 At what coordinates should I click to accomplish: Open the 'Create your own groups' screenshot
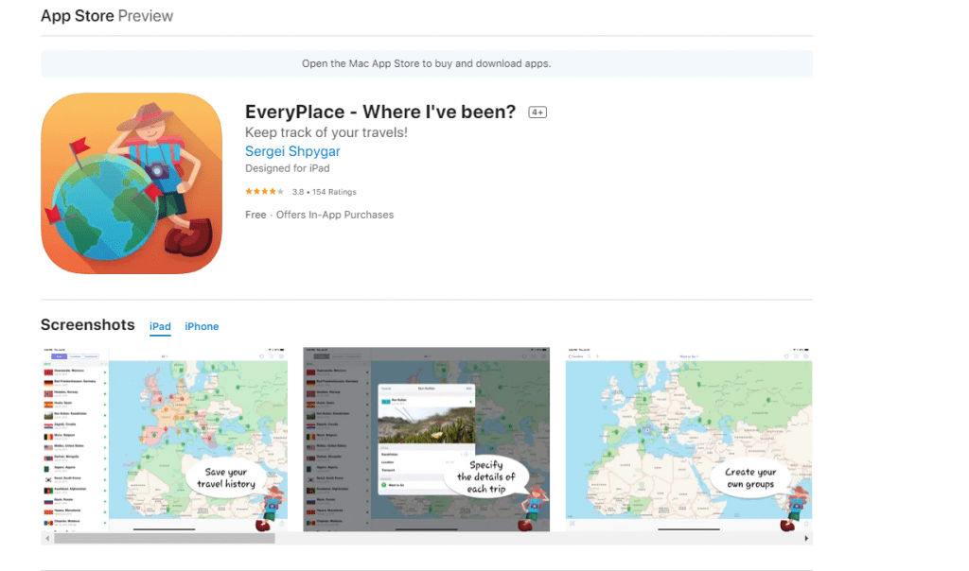(689, 440)
